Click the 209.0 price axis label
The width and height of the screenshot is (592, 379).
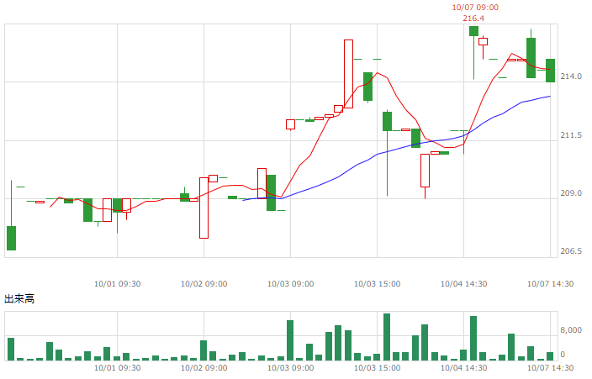tap(571, 193)
